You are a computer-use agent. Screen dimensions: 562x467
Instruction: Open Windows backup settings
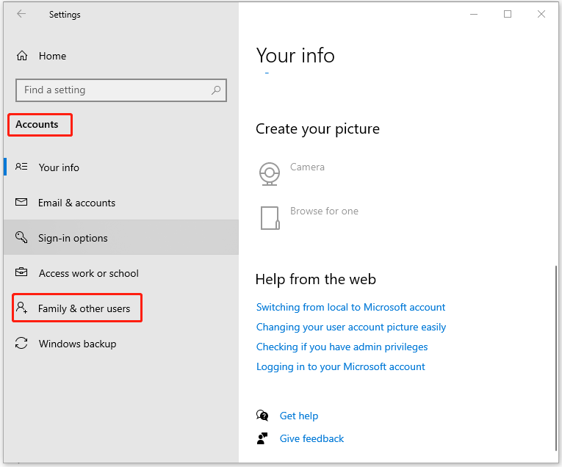121,344
